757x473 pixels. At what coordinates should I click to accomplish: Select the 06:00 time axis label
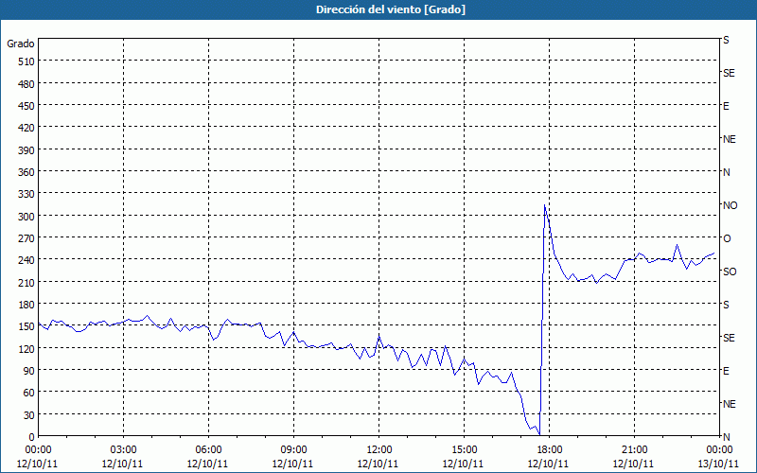tap(208, 450)
